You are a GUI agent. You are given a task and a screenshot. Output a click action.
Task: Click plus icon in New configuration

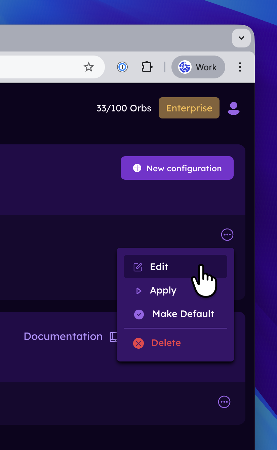137,168
